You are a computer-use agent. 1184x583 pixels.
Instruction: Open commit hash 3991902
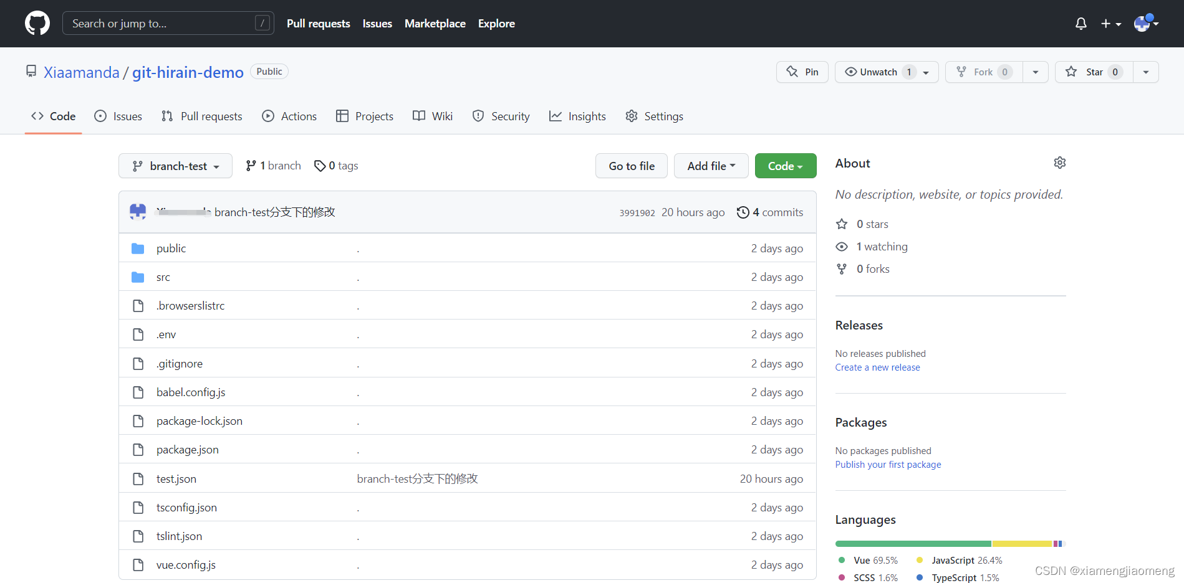[x=637, y=212]
